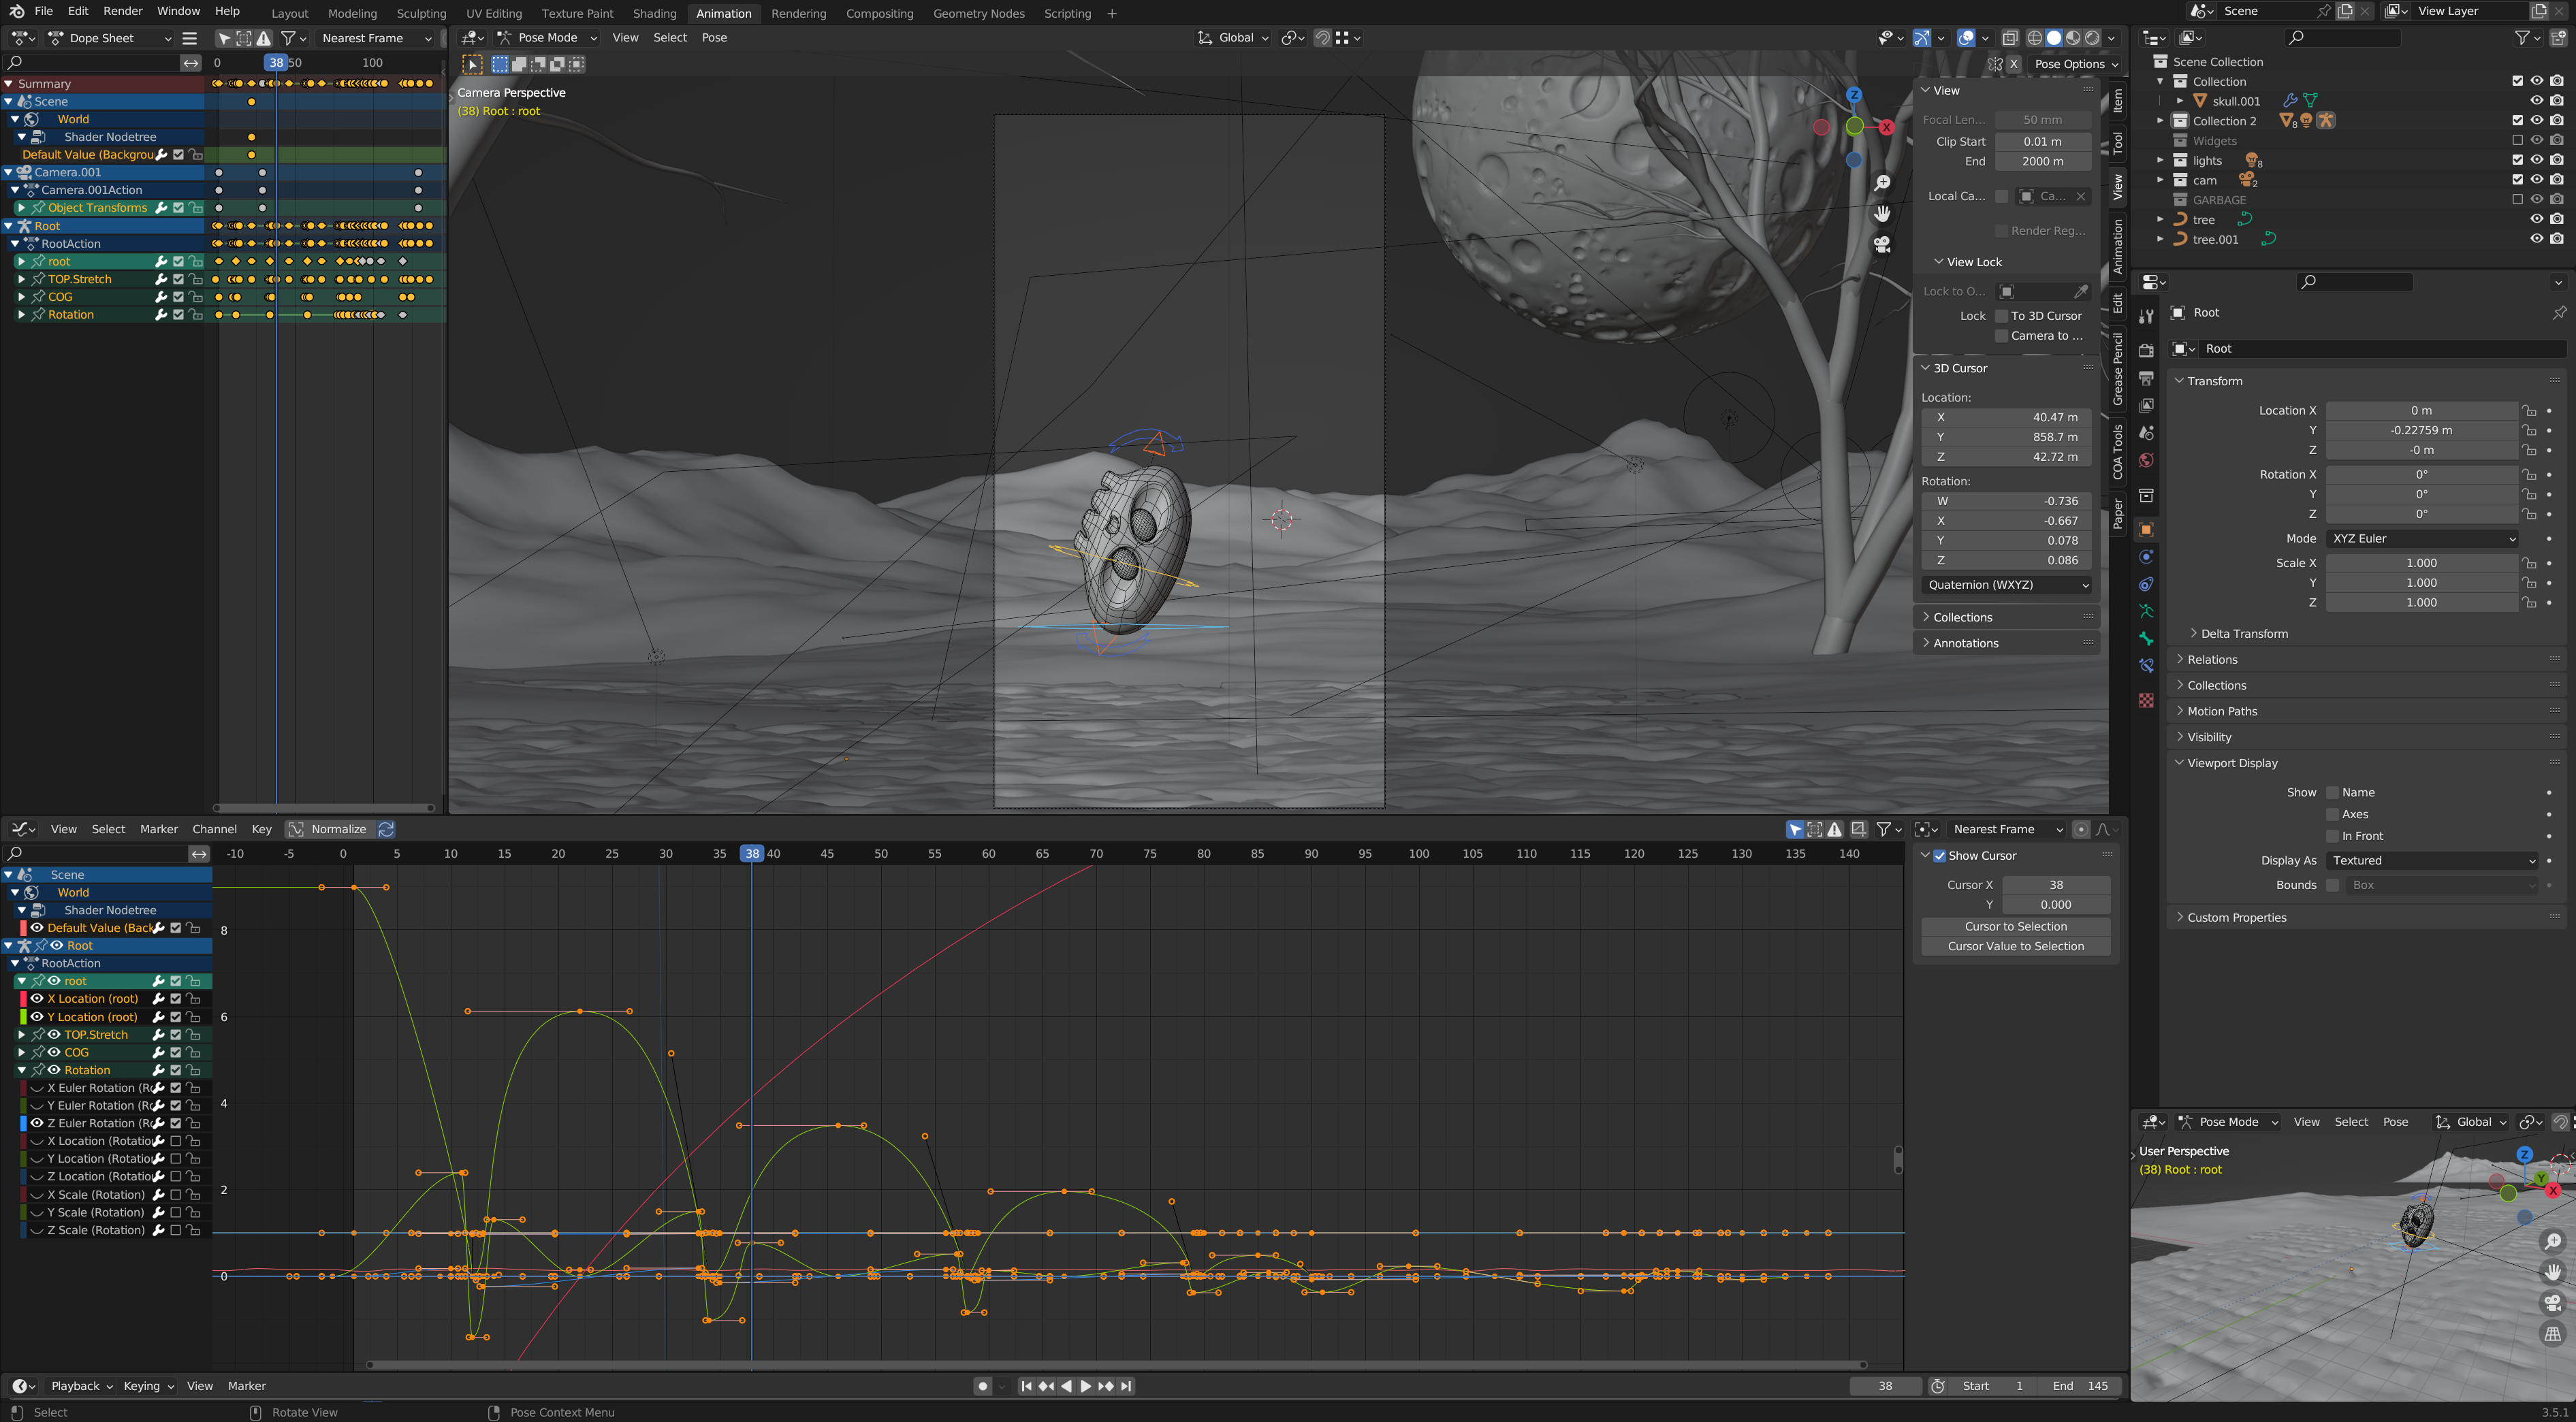Open the Channel menu in graph editor
The width and height of the screenshot is (2576, 1422).
click(x=214, y=829)
